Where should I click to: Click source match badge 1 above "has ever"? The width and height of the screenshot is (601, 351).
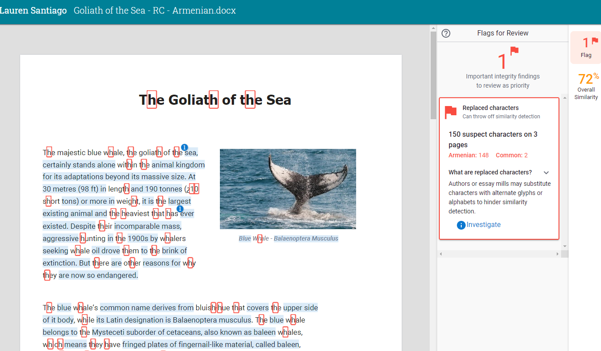pos(180,209)
